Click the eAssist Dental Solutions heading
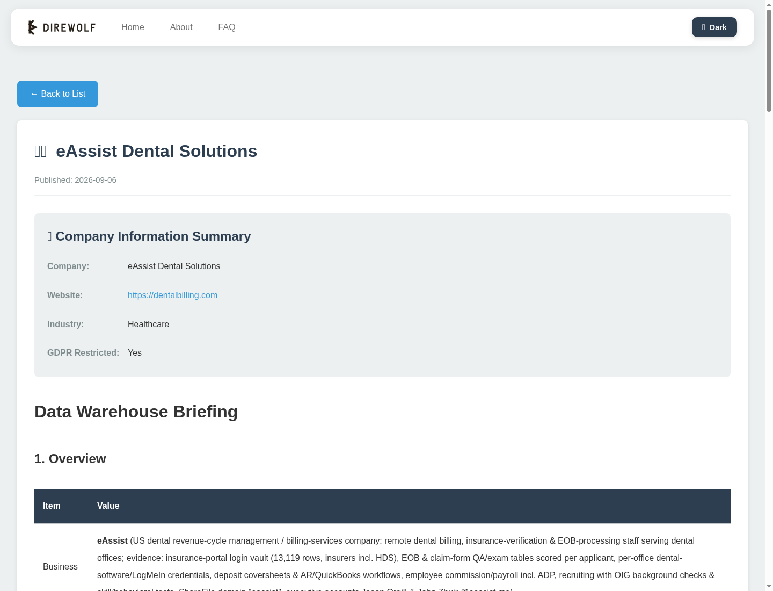The height and width of the screenshot is (591, 773). 156,151
